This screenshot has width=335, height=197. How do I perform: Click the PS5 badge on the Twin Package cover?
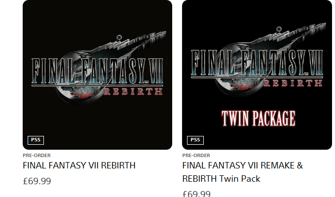tap(195, 140)
